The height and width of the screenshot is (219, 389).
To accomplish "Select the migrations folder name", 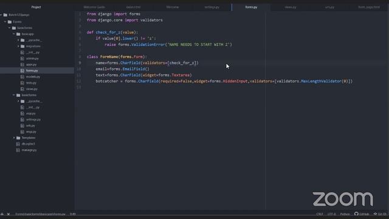I will click(x=33, y=46).
